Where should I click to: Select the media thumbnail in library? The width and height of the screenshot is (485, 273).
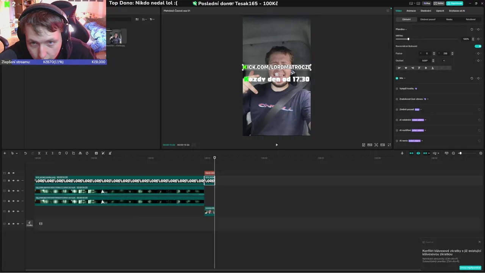tap(116, 37)
